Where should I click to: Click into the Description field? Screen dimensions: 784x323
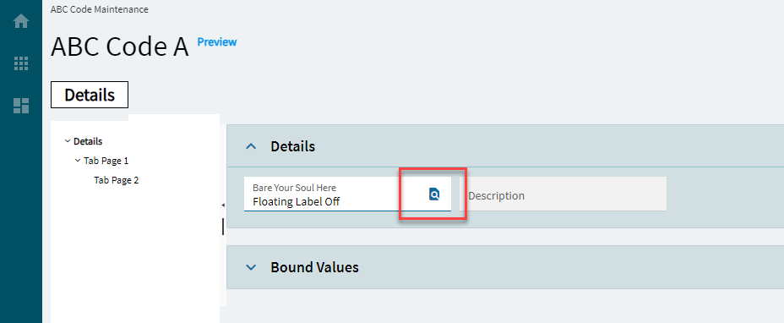coord(563,194)
